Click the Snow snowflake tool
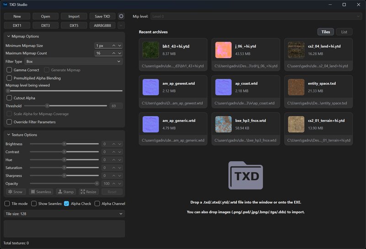Image resolution: width=366 pixels, height=249 pixels. tap(15, 192)
